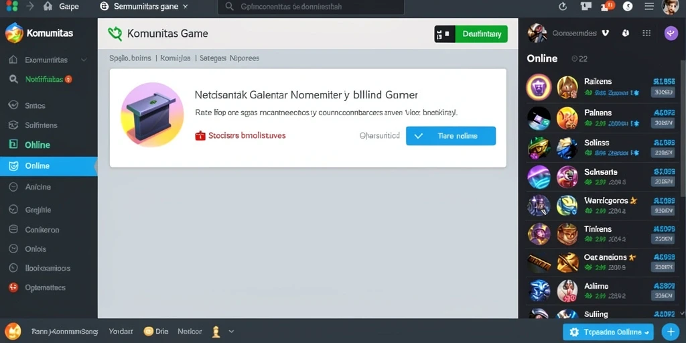686x343 pixels.
Task: Click the home icon in top bar
Action: pyautogui.click(x=48, y=7)
